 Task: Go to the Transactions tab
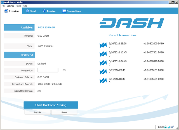click(x=71, y=11)
